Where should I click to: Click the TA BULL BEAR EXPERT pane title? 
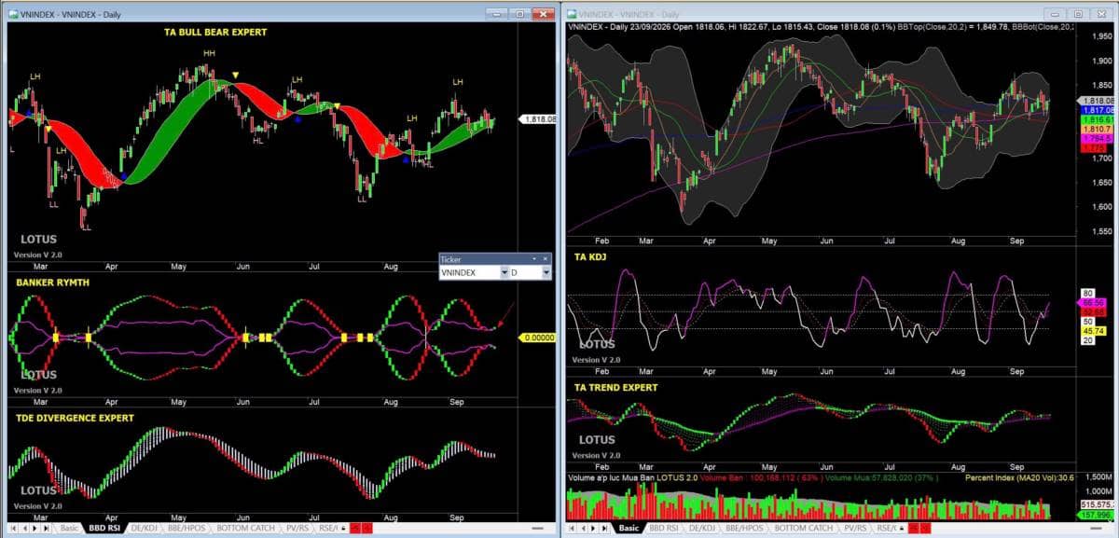click(x=214, y=32)
